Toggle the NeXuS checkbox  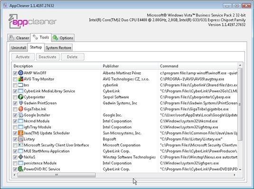pos(15,157)
